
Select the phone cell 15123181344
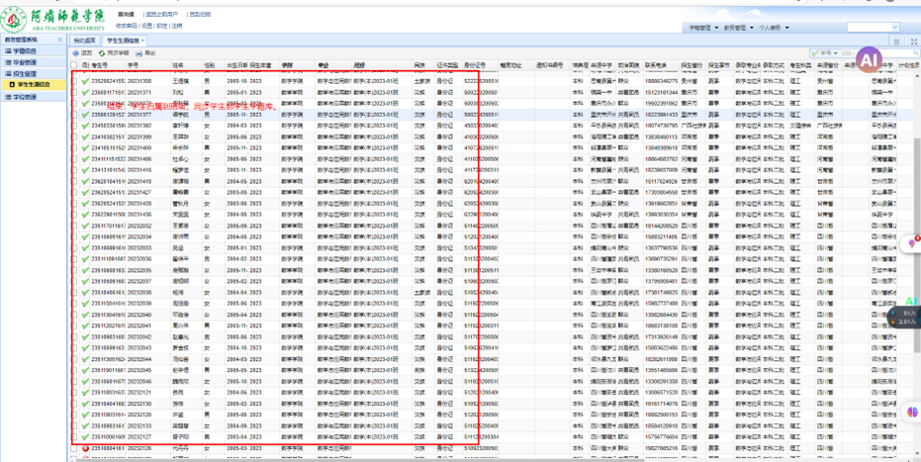pos(662,92)
